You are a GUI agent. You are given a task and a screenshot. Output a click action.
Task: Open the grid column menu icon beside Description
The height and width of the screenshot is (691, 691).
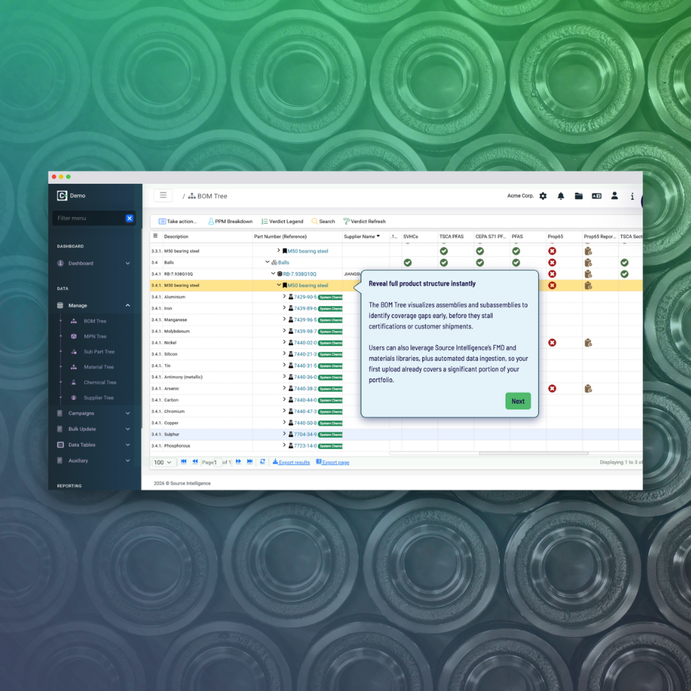(x=155, y=236)
